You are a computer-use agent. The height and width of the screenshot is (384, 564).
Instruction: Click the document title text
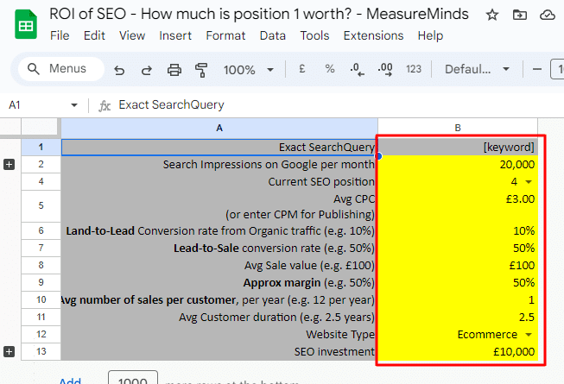click(x=258, y=14)
